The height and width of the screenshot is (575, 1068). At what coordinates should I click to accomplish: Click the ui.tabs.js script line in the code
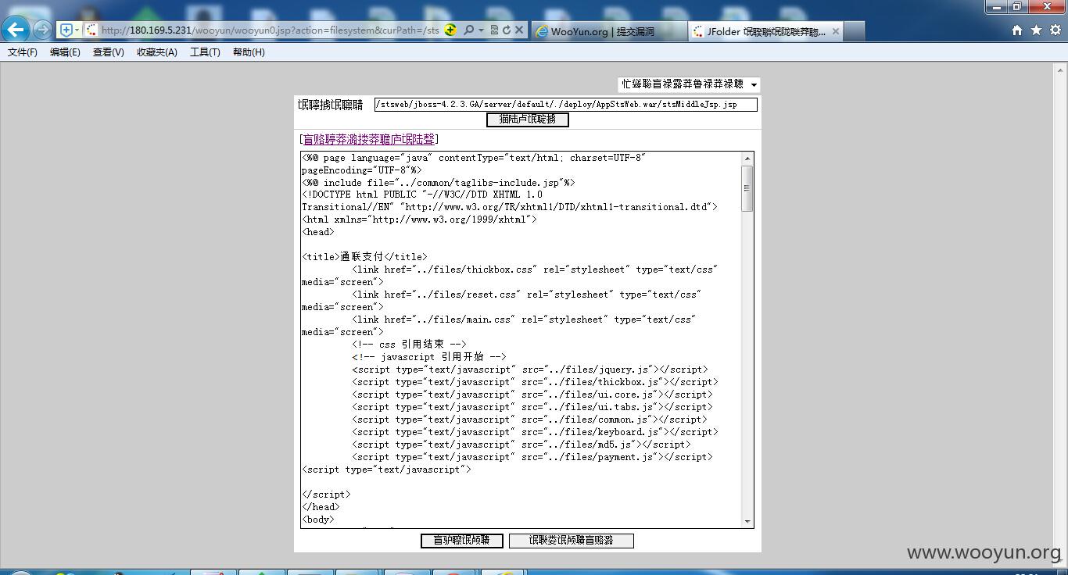pos(532,407)
